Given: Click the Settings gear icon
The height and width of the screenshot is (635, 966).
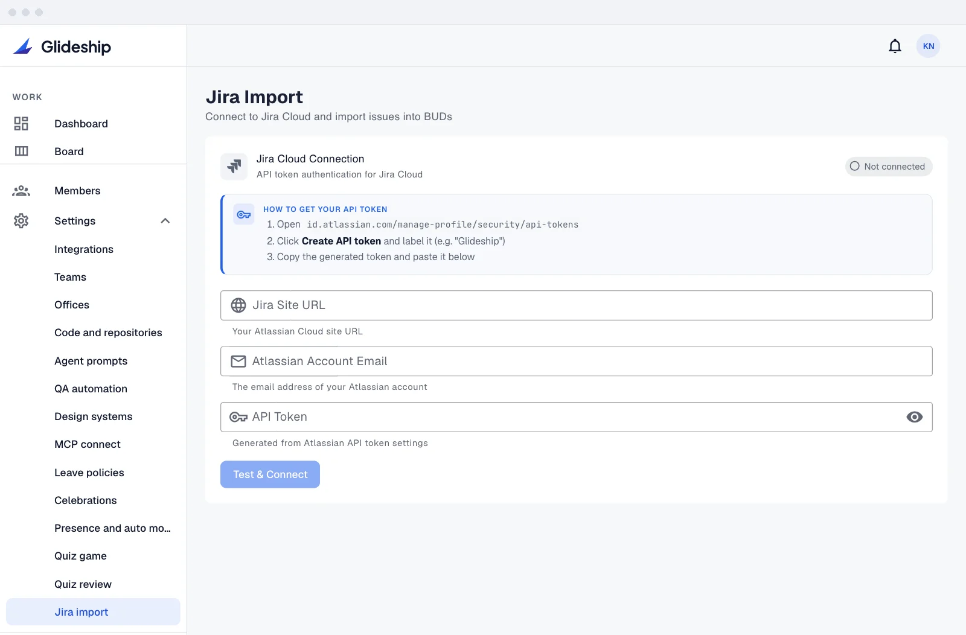Looking at the screenshot, I should click(x=21, y=221).
